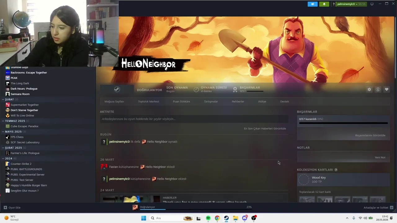Click Oyun Ekle at bottom left
Image resolution: width=397 pixels, height=223 pixels.
tap(12, 208)
